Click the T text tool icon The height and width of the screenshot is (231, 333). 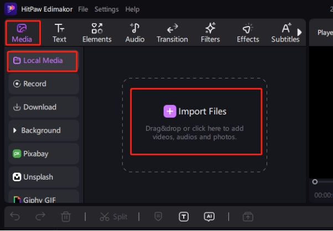pos(184,217)
